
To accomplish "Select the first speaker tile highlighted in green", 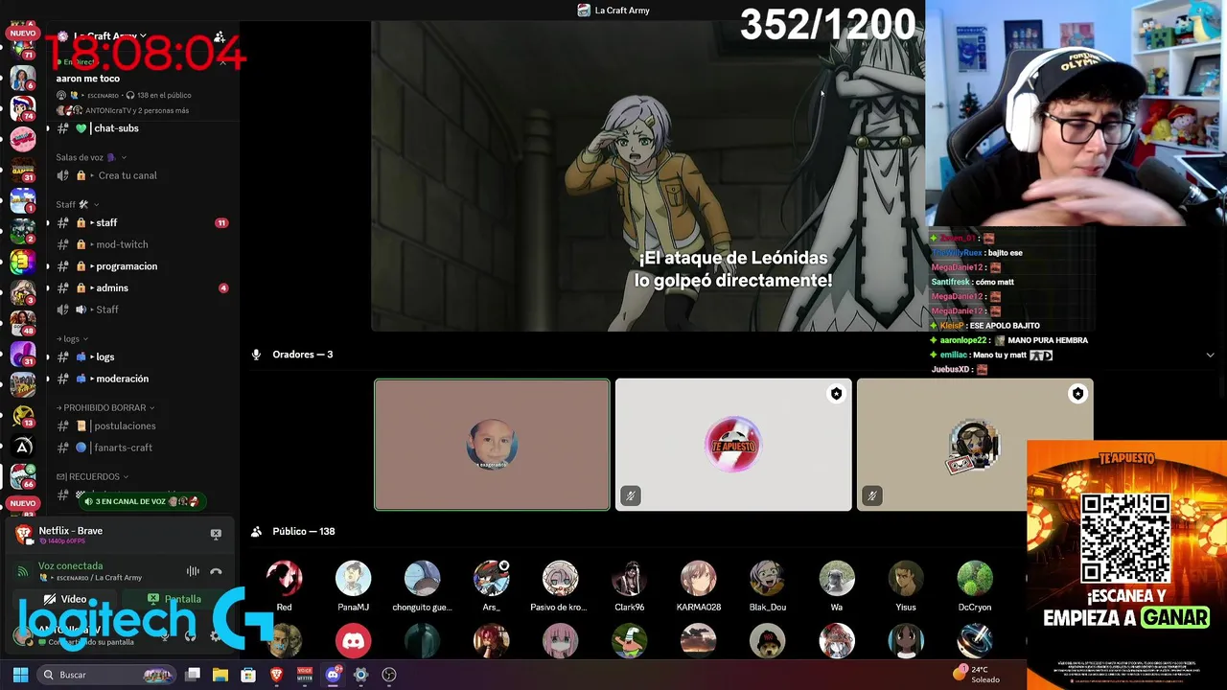I will click(x=492, y=445).
